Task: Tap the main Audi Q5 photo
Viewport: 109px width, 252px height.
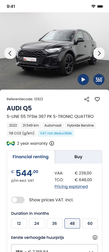Action: tap(54, 51)
